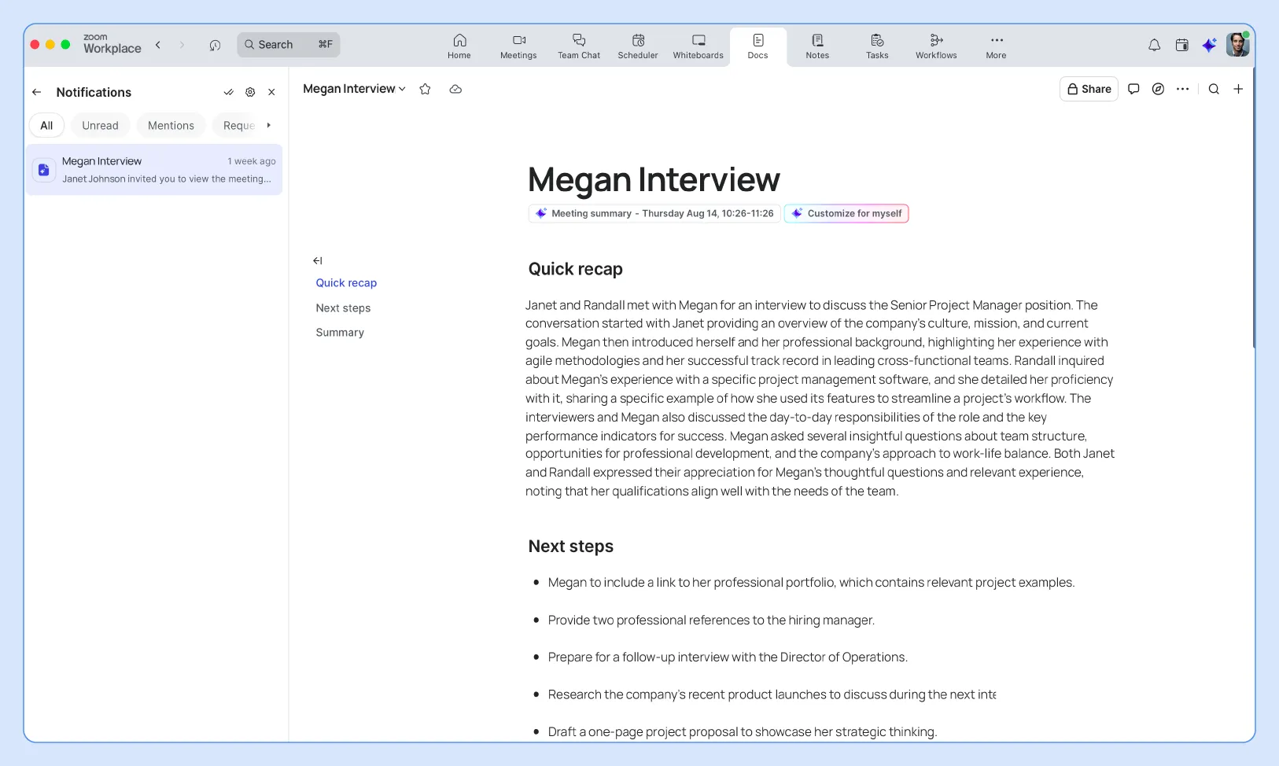Filter notifications to Unread
This screenshot has height=766, width=1279.
(x=100, y=125)
